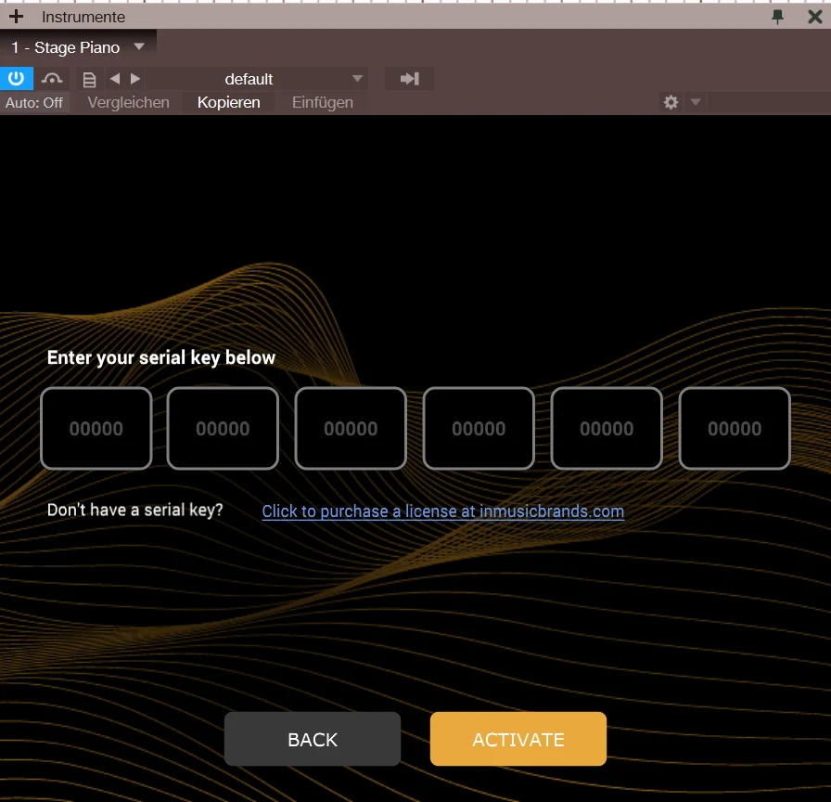The image size is (831, 802).
Task: Expand the arrow next to gear icon
Action: click(696, 102)
